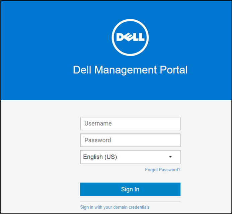This screenshot has height=214, width=232.
Task: Click the Sign In button
Action: coord(130,189)
